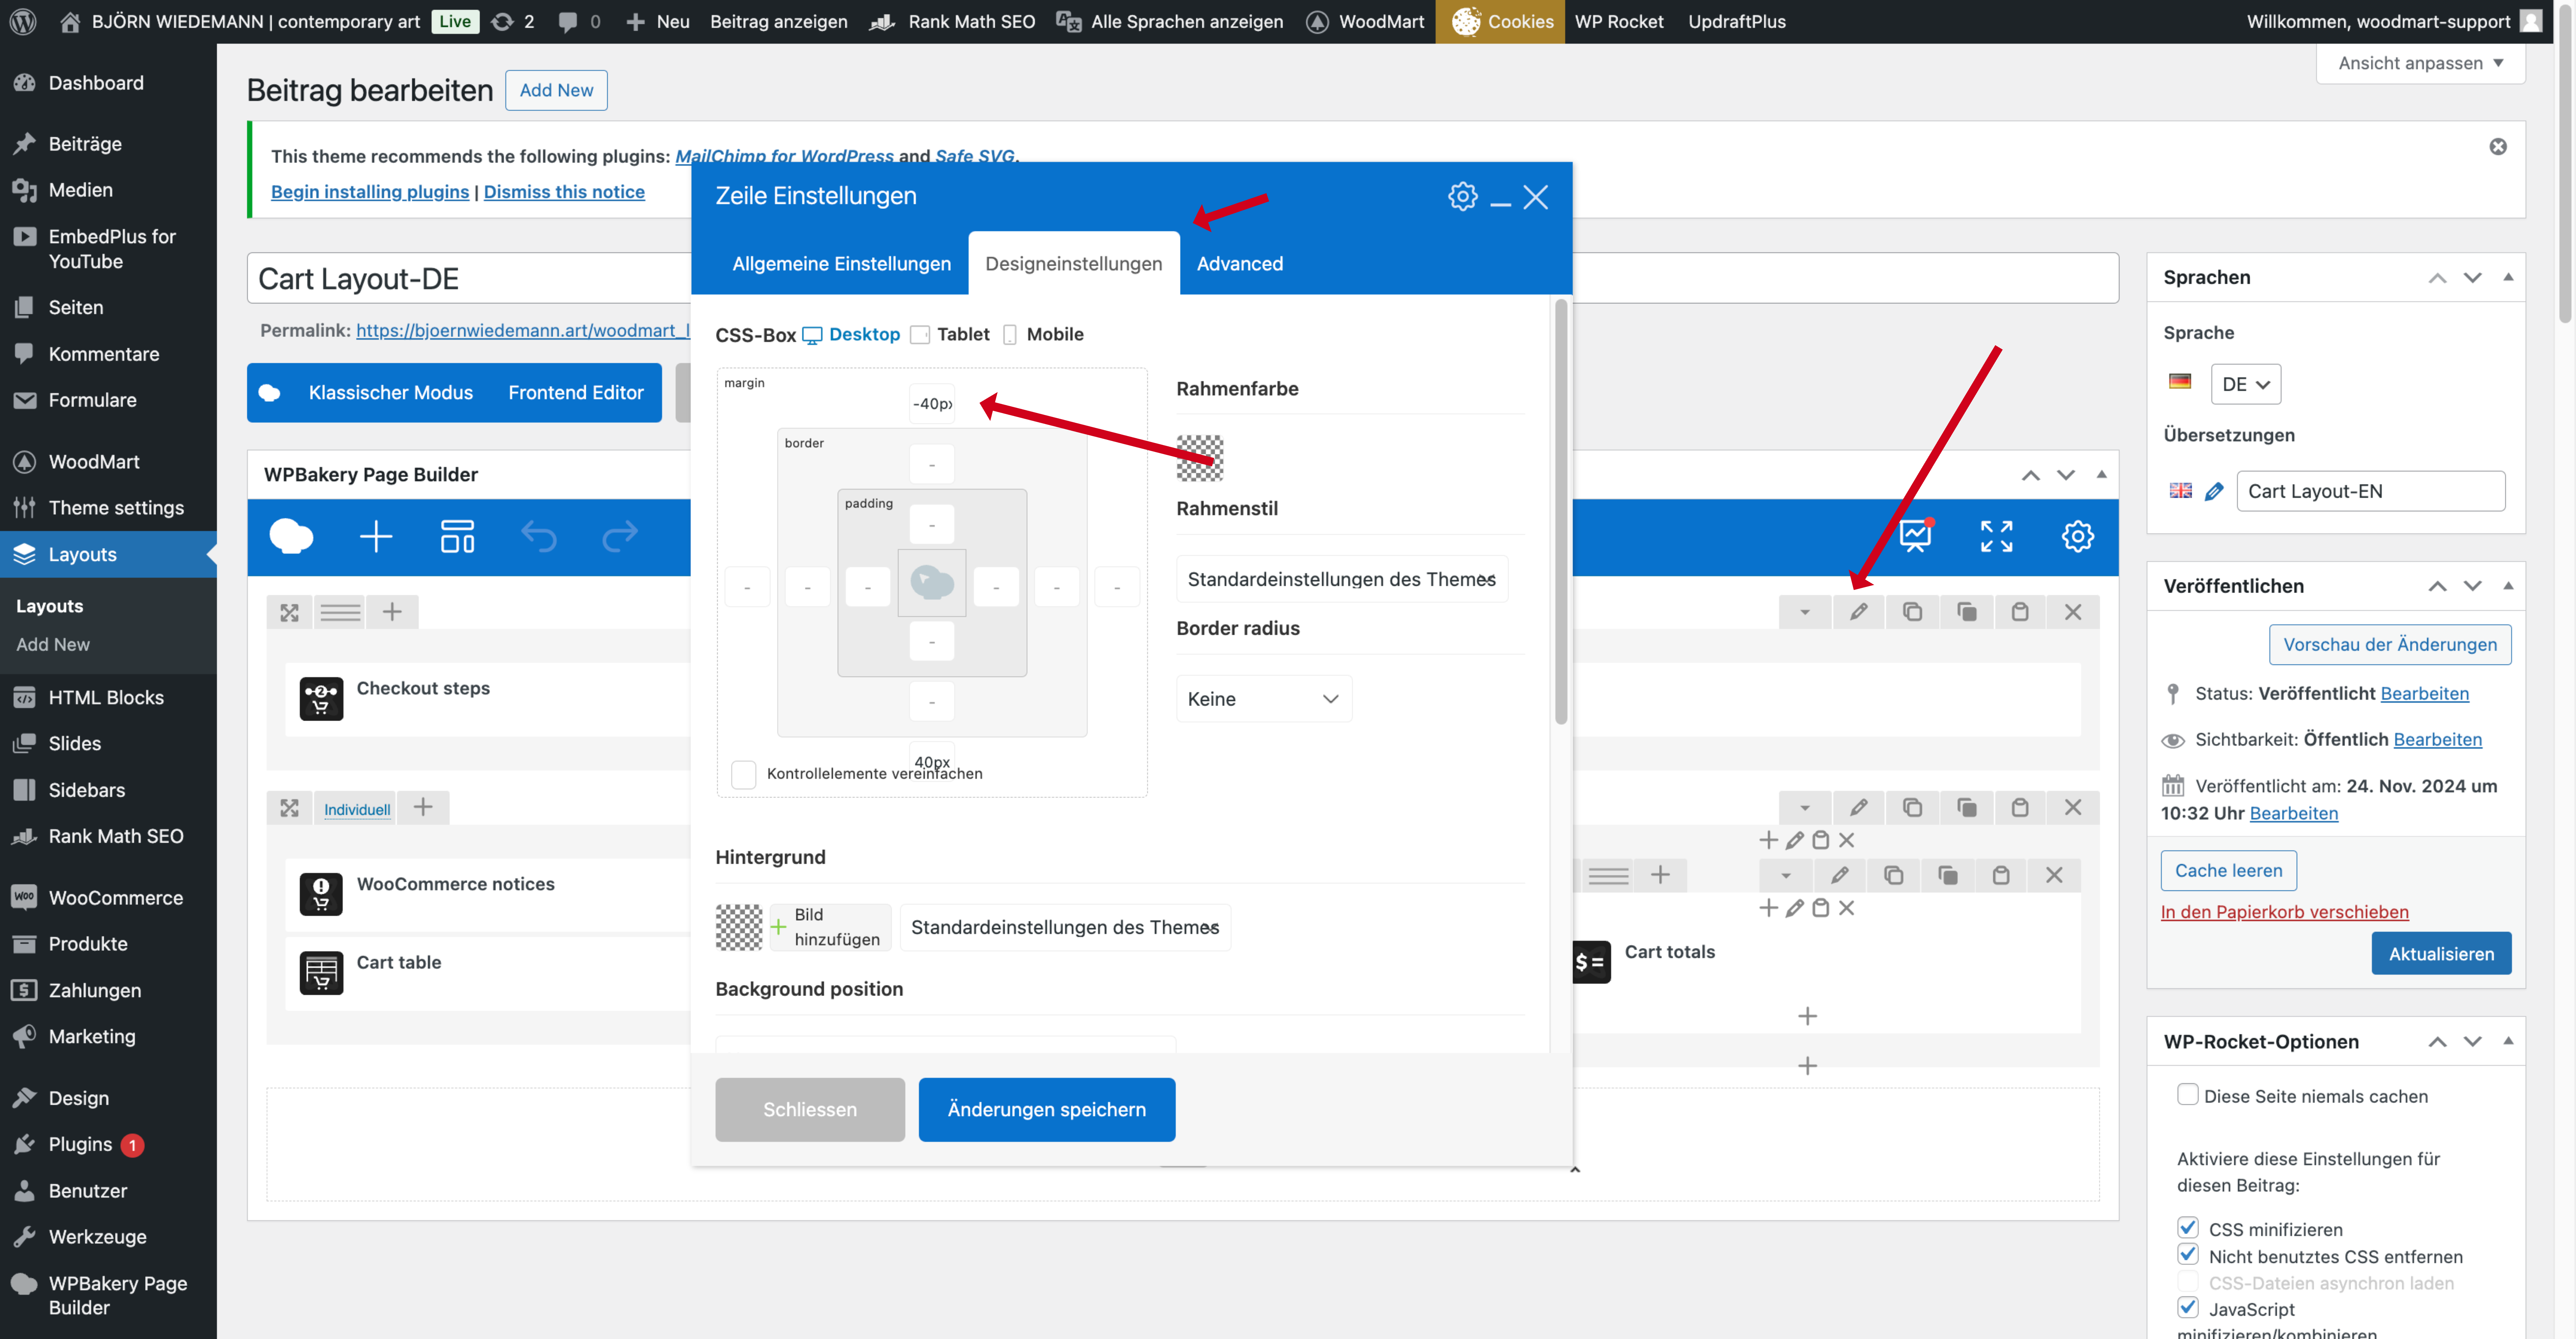
Task: Uncheck JavaScript minifizieren/kombinieren option
Action: pyautogui.click(x=2188, y=1308)
